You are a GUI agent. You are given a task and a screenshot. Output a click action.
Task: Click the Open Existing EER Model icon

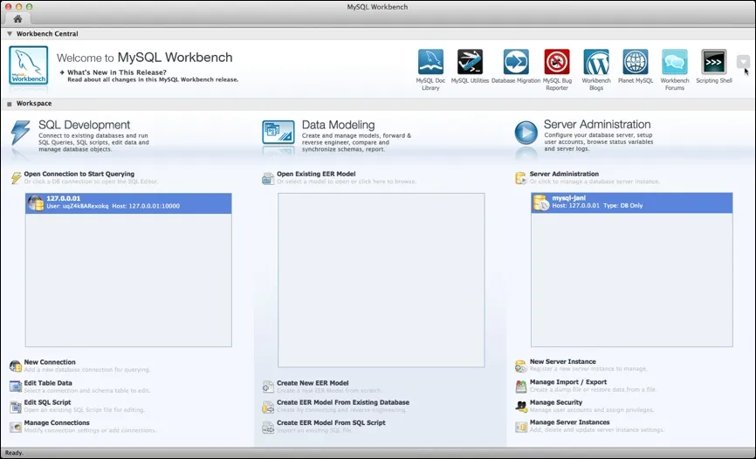268,178
